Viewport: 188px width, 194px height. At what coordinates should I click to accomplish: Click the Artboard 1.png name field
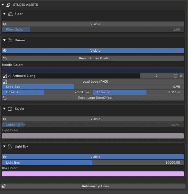coord(75,76)
